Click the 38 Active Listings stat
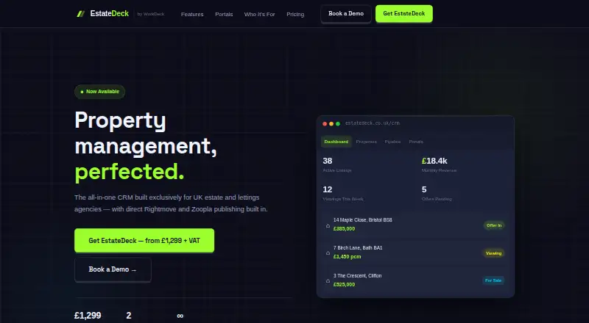Viewport: 589px width, 323px height. pyautogui.click(x=337, y=164)
